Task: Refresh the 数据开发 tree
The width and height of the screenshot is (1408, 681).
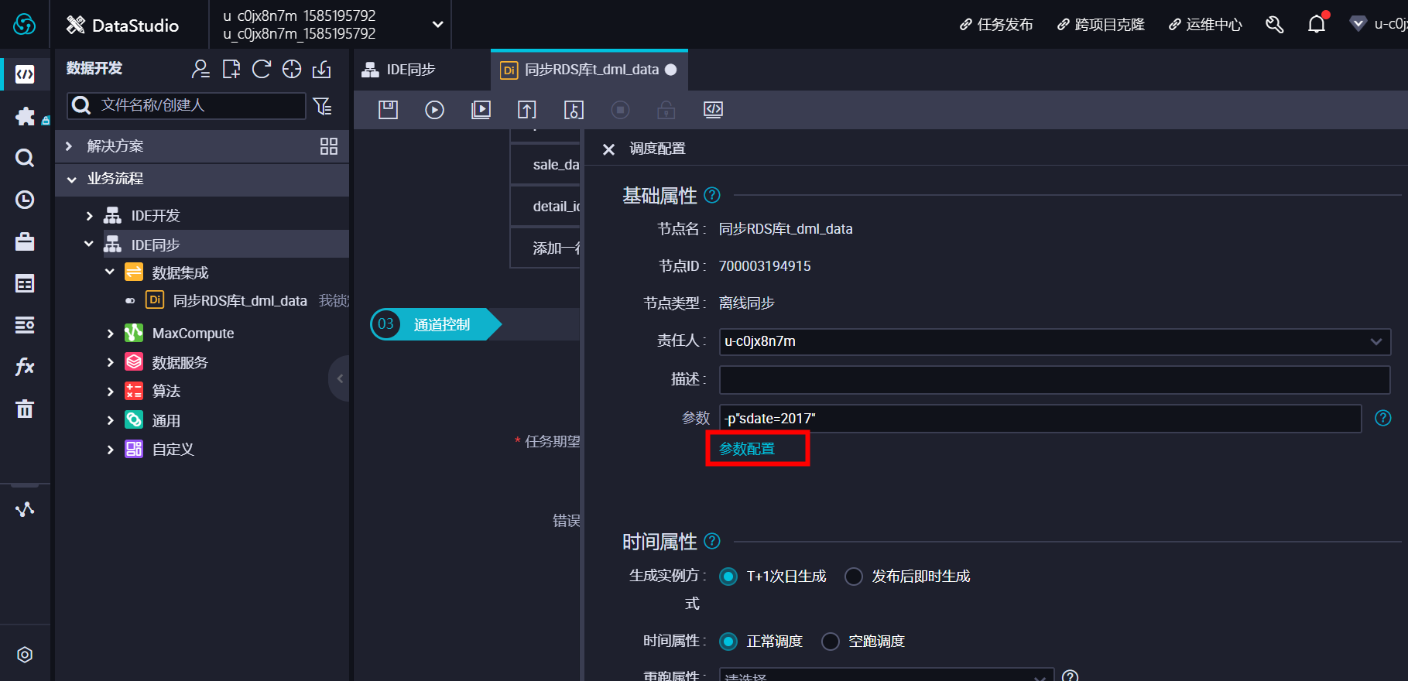Action: (x=262, y=69)
